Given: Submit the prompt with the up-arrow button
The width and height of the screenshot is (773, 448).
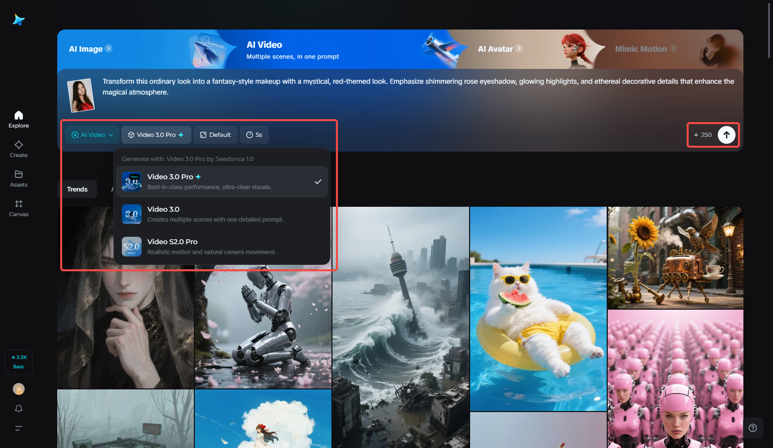Looking at the screenshot, I should 727,135.
